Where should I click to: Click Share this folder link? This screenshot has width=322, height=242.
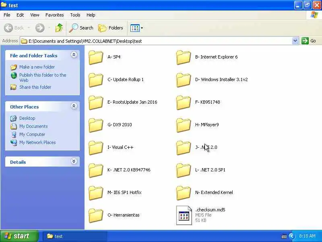pos(35,87)
